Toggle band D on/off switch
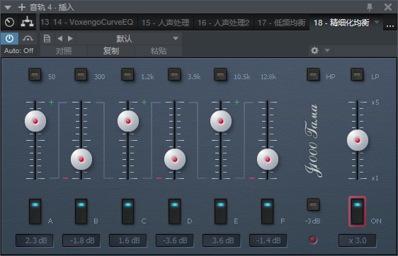398x256 pixels. click(x=175, y=211)
